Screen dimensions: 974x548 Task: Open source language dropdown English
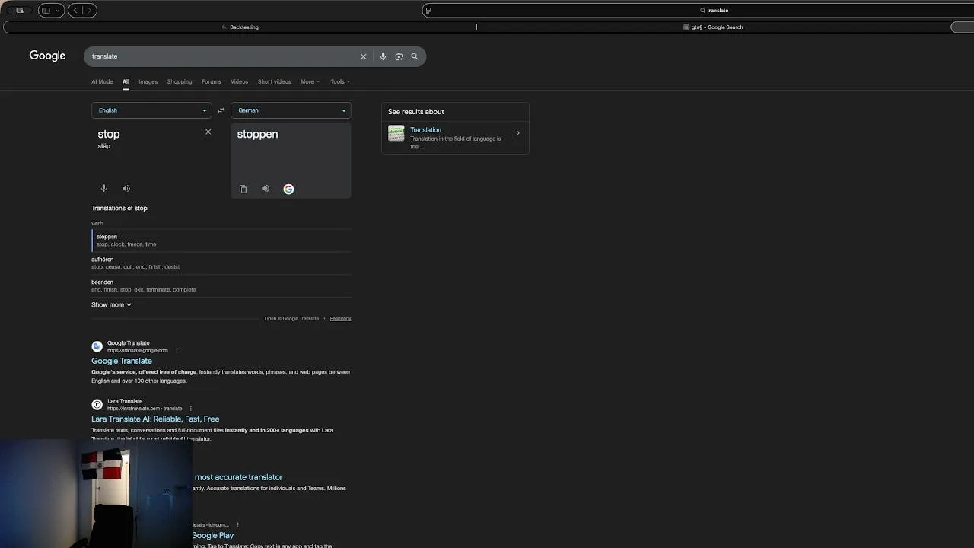pos(151,110)
